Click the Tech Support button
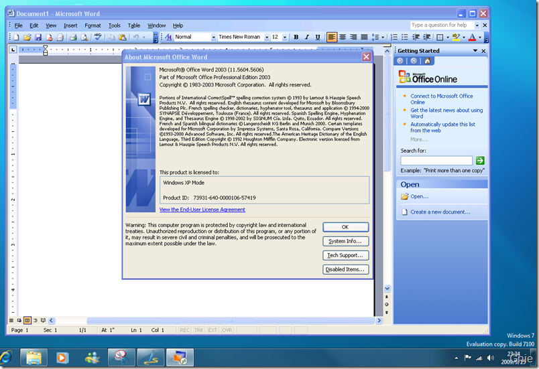The height and width of the screenshot is (369, 539). click(x=345, y=255)
